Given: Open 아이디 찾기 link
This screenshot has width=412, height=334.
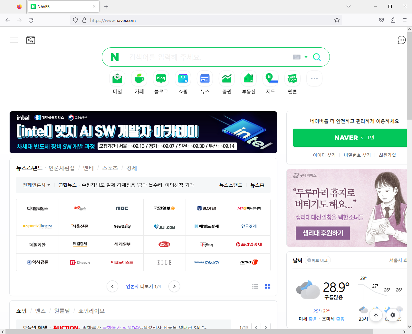Looking at the screenshot, I should coord(324,155).
